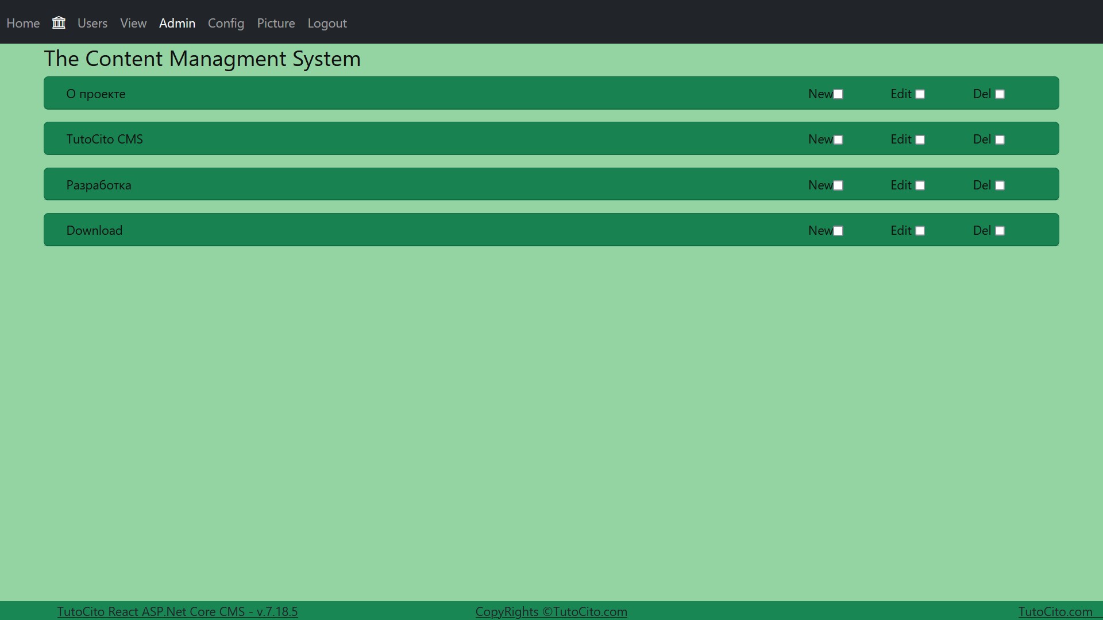Navigate to the Picture section
Screen dimensions: 1103x620
(276, 23)
